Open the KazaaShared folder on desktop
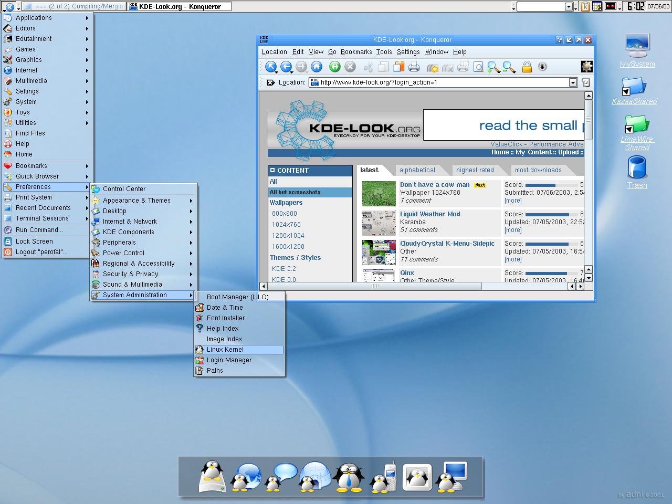This screenshot has height=504, width=672. pos(634,91)
